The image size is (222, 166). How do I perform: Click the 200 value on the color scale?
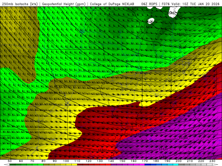coord(179,161)
